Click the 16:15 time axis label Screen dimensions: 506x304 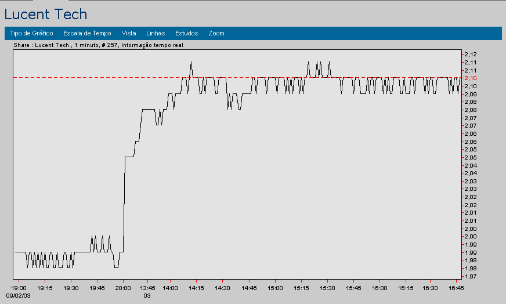[406, 288]
